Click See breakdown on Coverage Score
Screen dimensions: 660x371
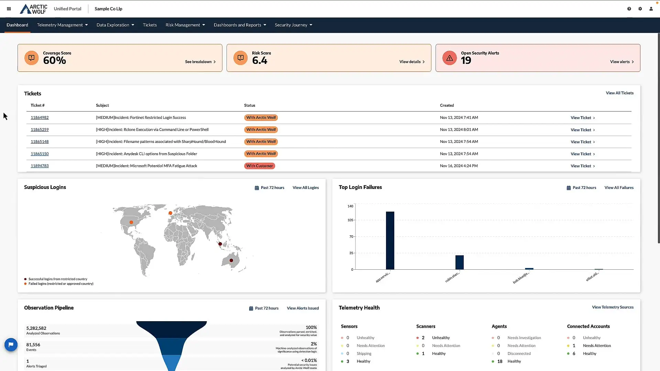pos(200,62)
